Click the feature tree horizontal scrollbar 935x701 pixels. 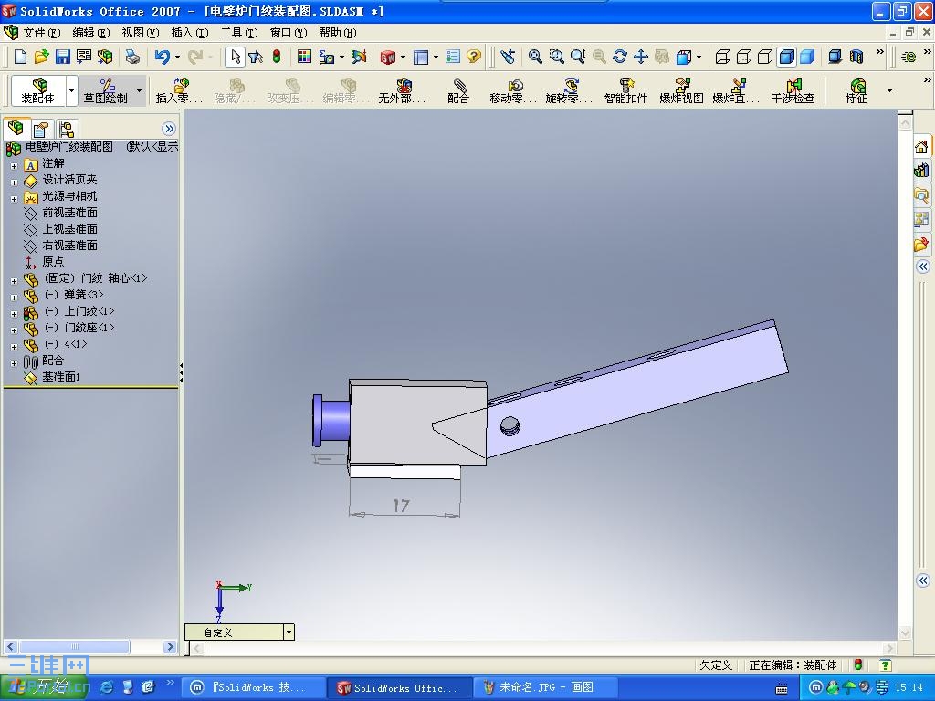point(75,646)
